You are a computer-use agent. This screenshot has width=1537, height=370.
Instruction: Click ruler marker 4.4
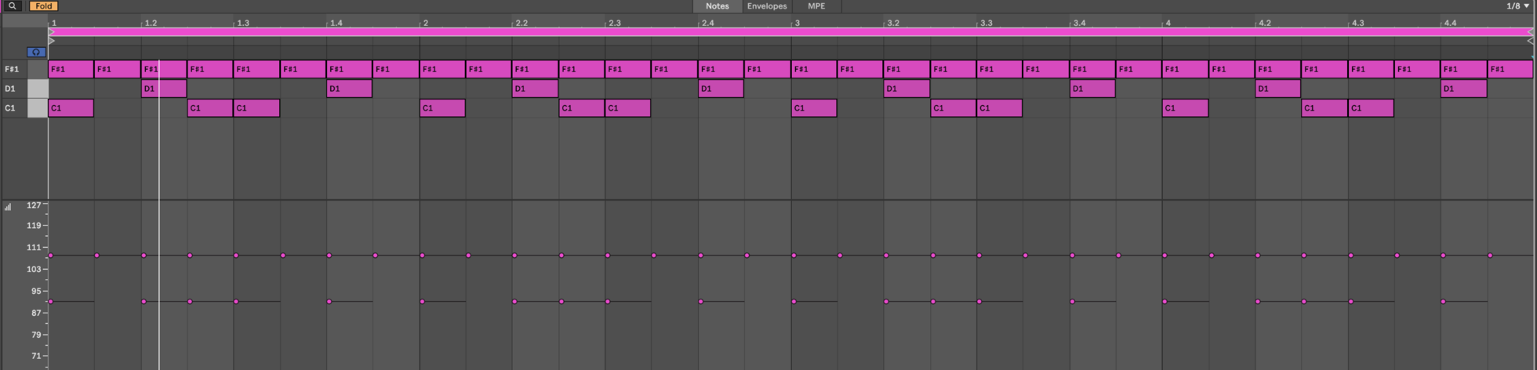(x=1450, y=23)
